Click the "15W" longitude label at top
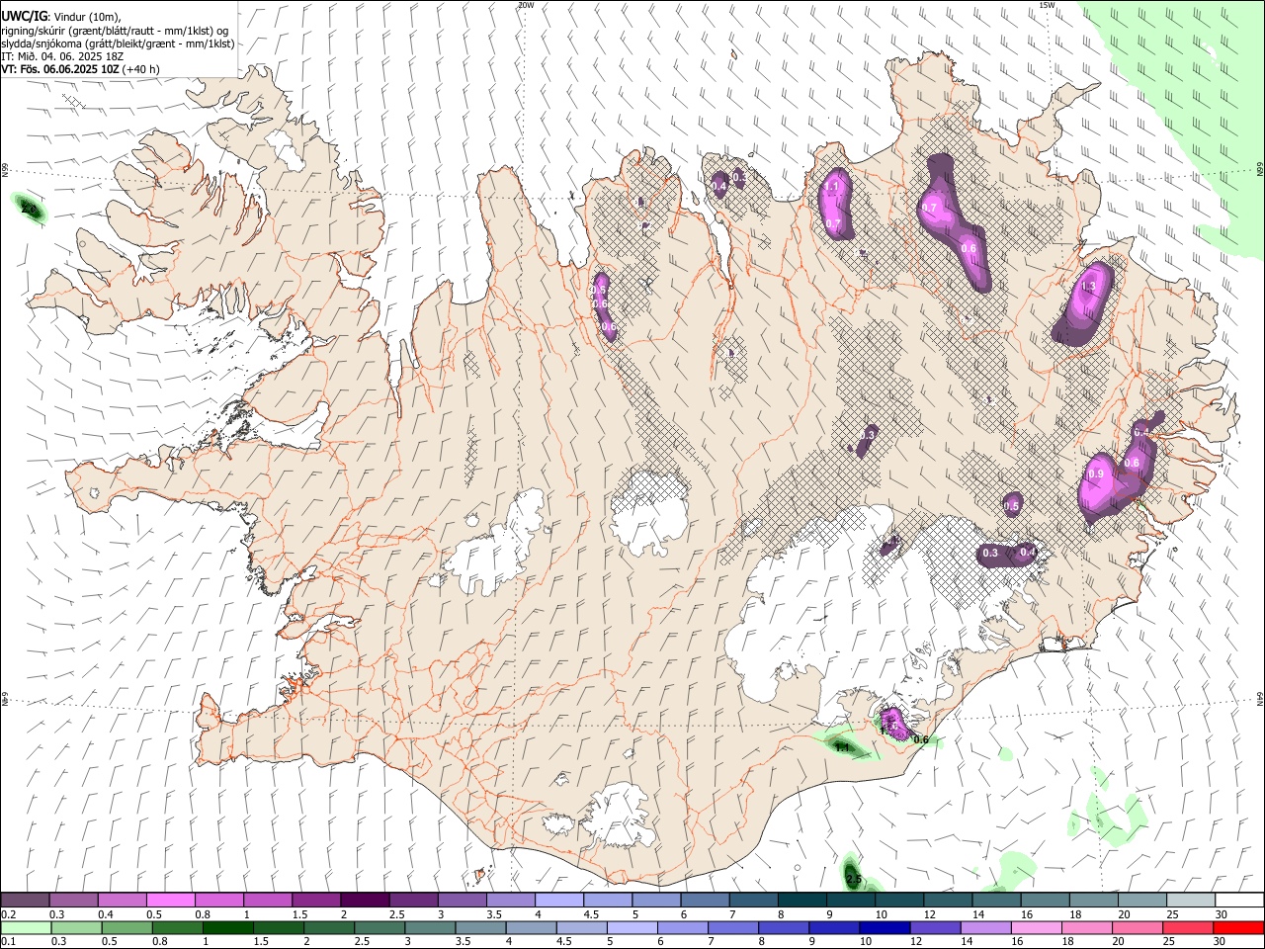Image resolution: width=1265 pixels, height=949 pixels. pos(1047,5)
